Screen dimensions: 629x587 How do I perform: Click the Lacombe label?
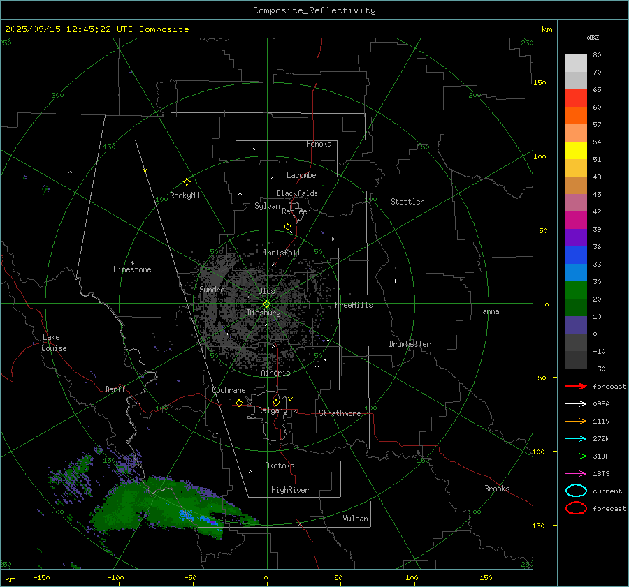[301, 175]
